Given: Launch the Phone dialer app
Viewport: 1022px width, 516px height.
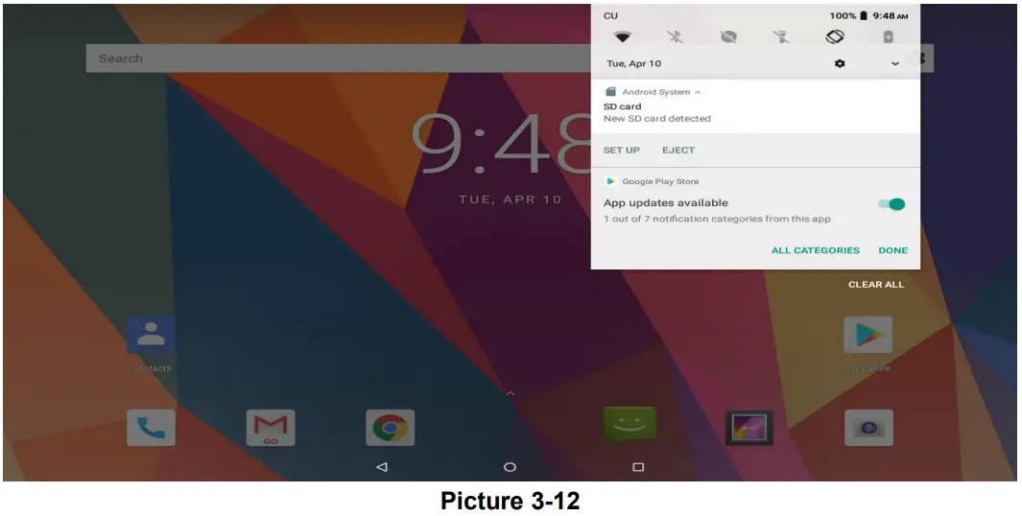Looking at the screenshot, I should coord(151,428).
